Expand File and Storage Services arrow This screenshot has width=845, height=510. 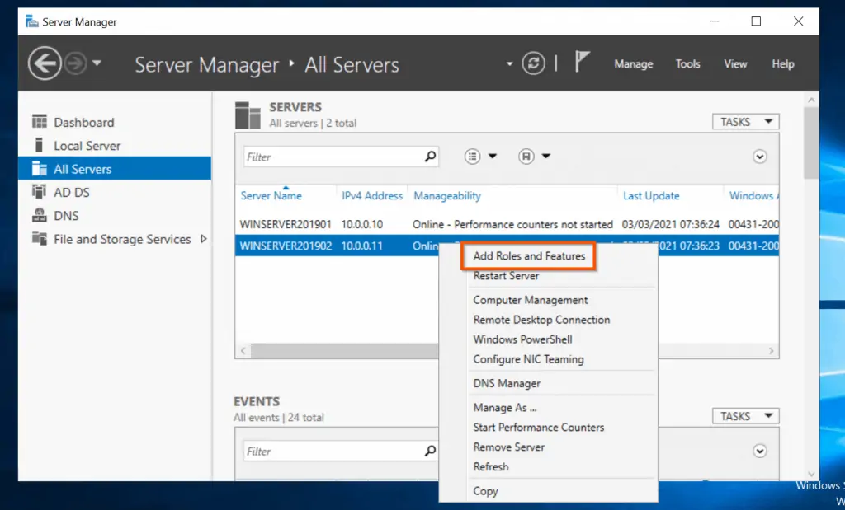(203, 238)
